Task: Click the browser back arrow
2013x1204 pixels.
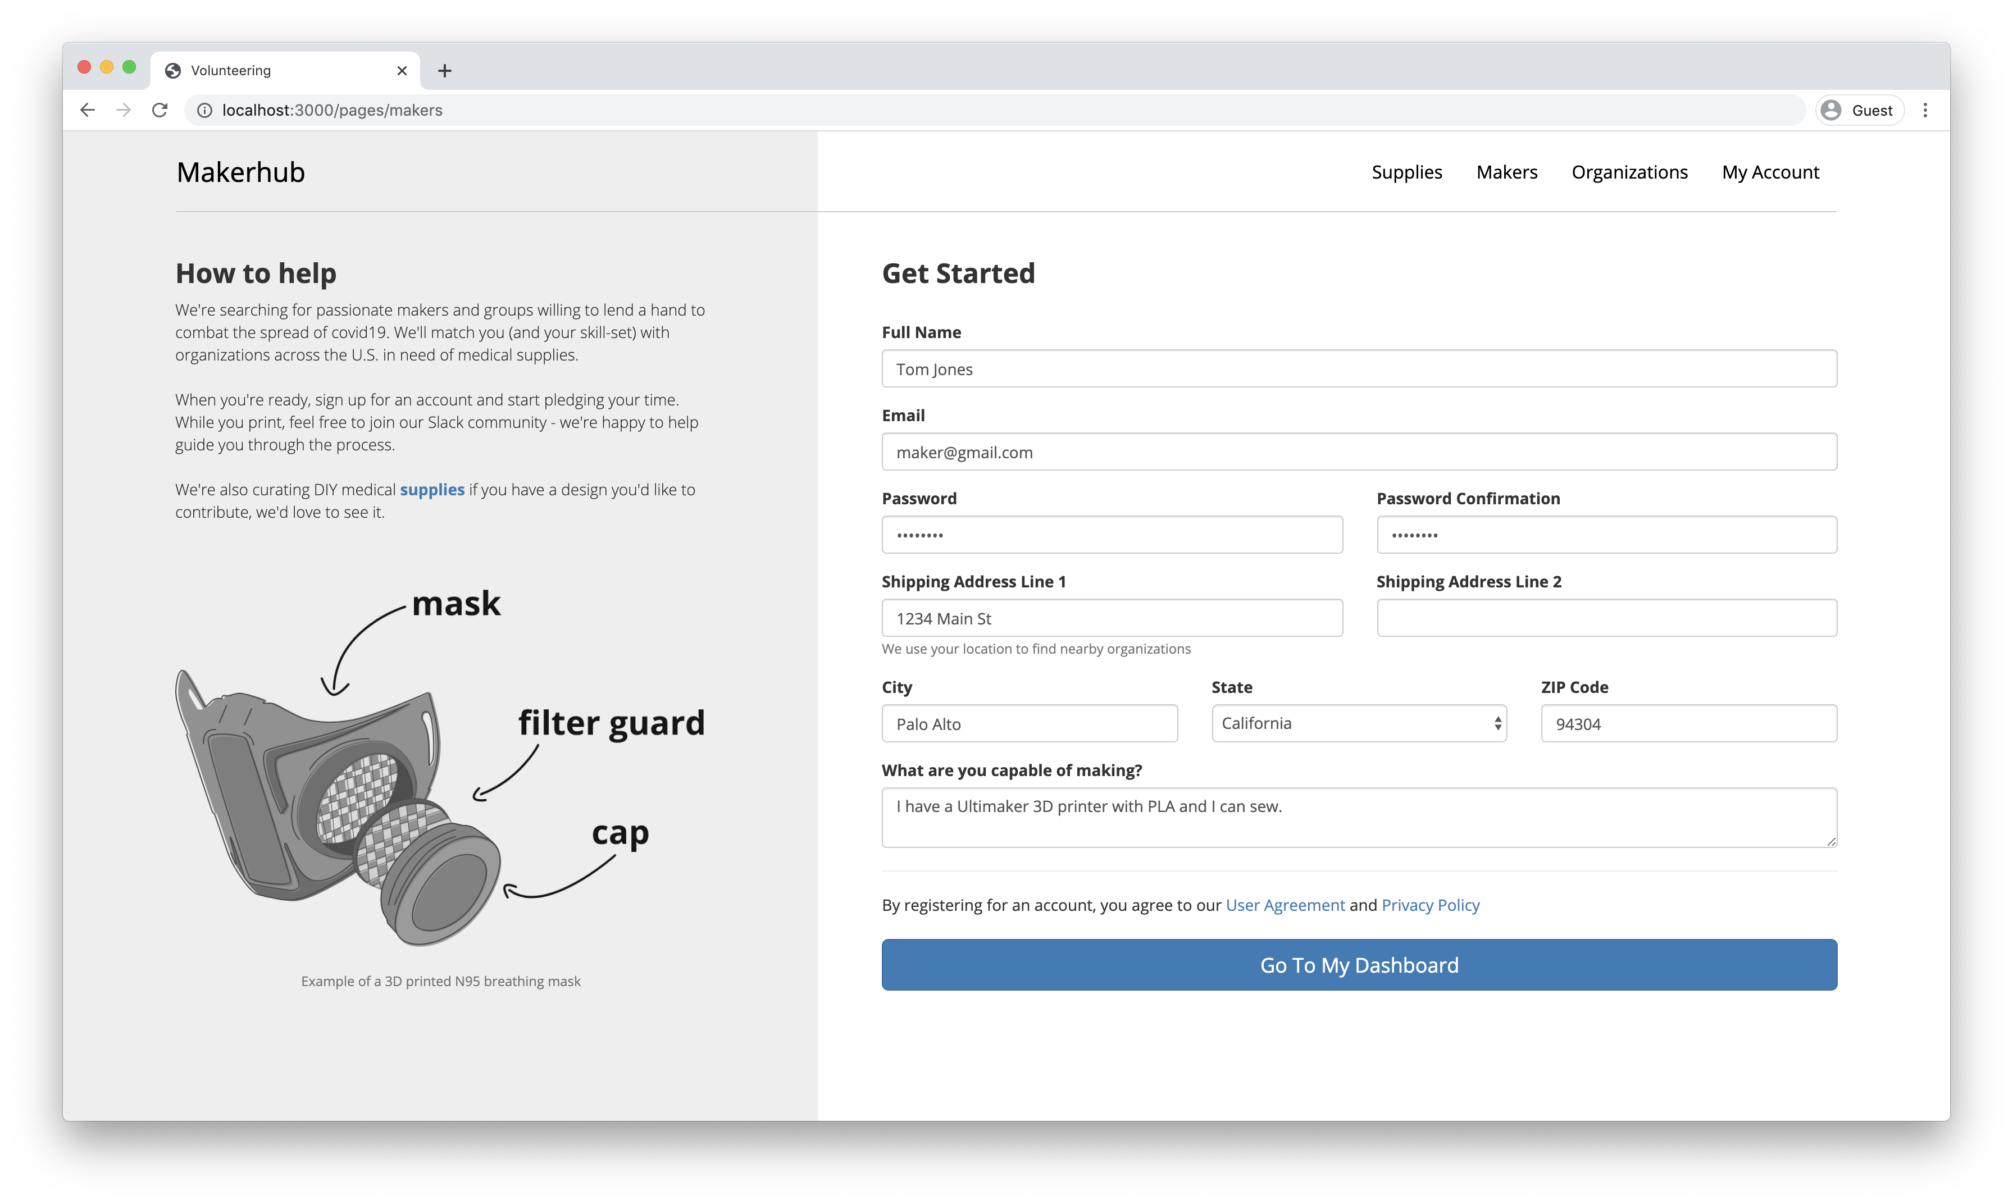Action: pyautogui.click(x=88, y=110)
